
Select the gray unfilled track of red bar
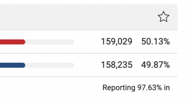[50, 42]
